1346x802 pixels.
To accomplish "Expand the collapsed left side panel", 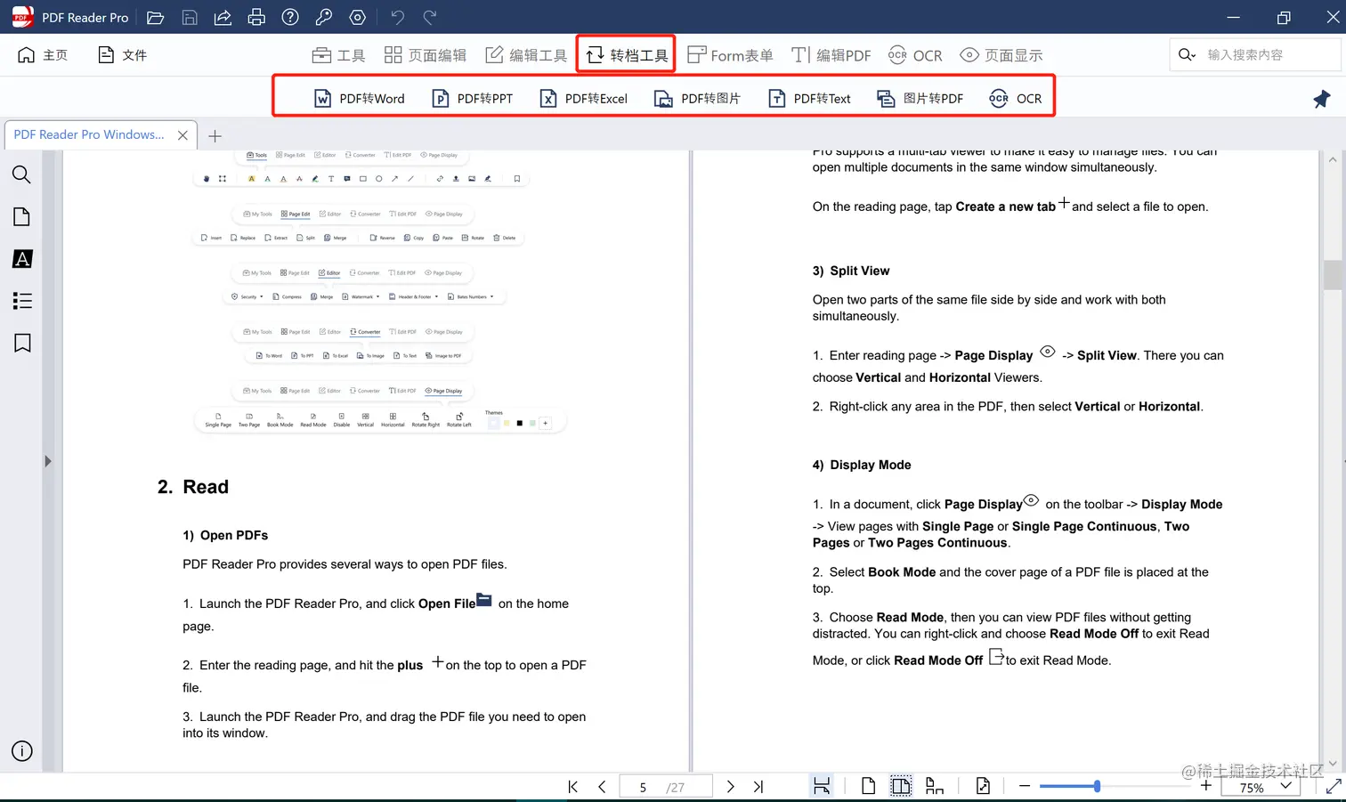I will 48,461.
